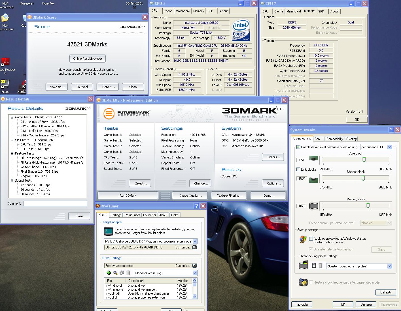Click the To Excel button
401x311 pixels.
point(82,87)
